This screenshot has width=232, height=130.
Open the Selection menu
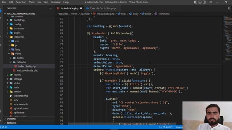(21, 2)
